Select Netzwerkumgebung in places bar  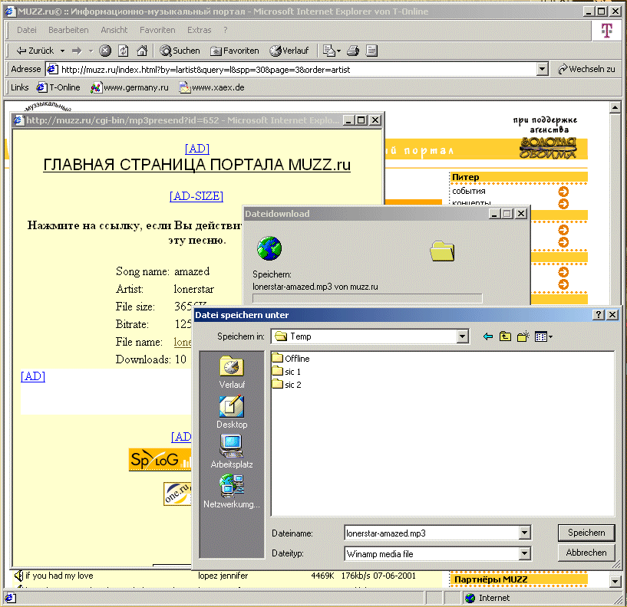232,491
